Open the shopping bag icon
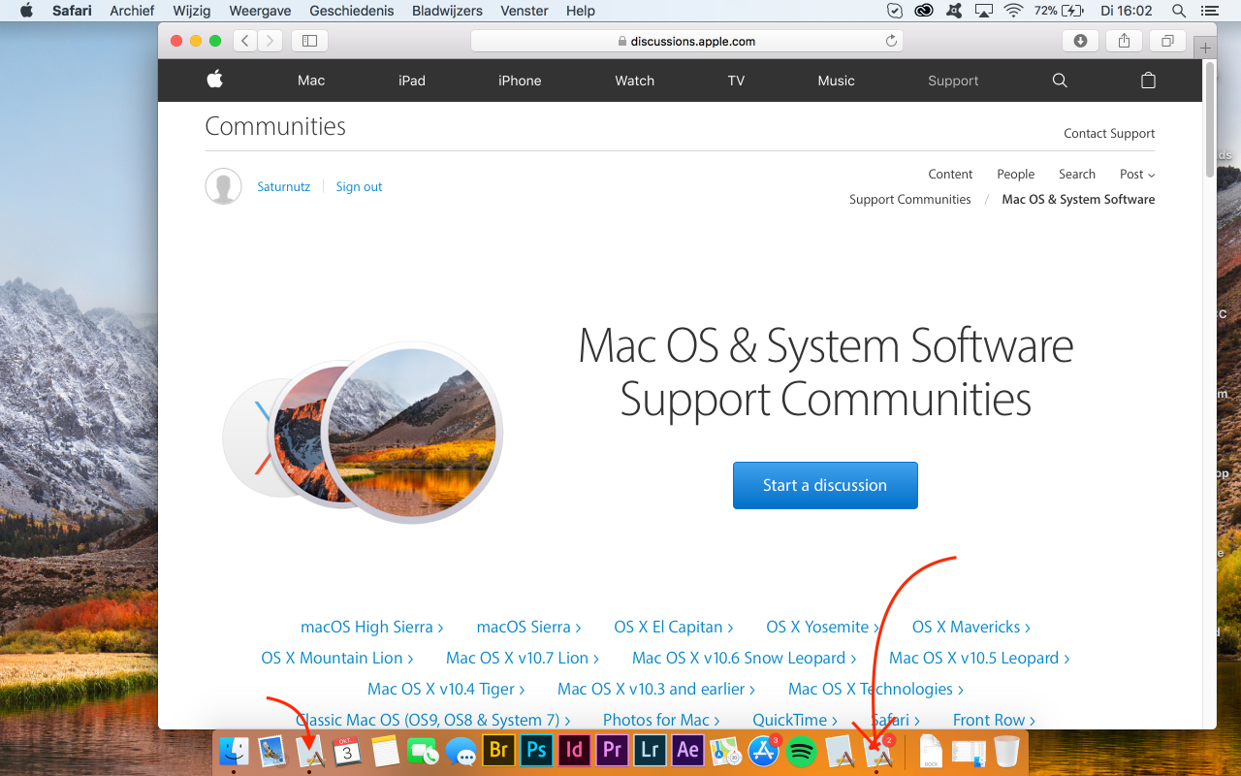 tap(1148, 81)
